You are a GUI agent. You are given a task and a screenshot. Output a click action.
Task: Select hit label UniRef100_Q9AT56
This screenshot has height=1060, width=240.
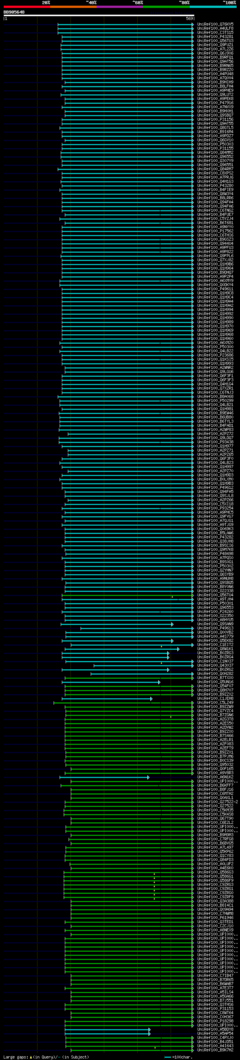point(215,61)
